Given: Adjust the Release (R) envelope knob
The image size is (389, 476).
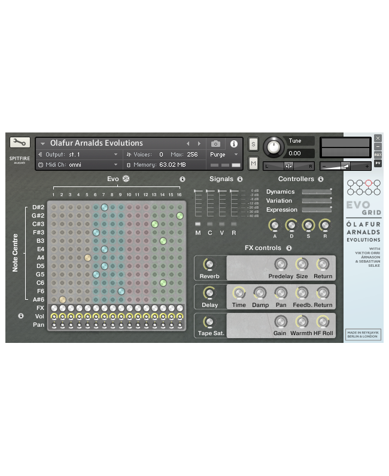Looking at the screenshot, I should 325,225.
